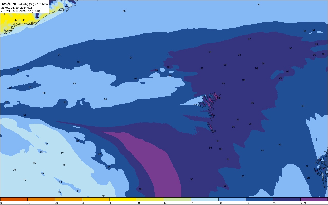Viewport: 328px width, 205px height.
Task: Pick the 20–30 amber legend swatch
Action: coord(68,199)
